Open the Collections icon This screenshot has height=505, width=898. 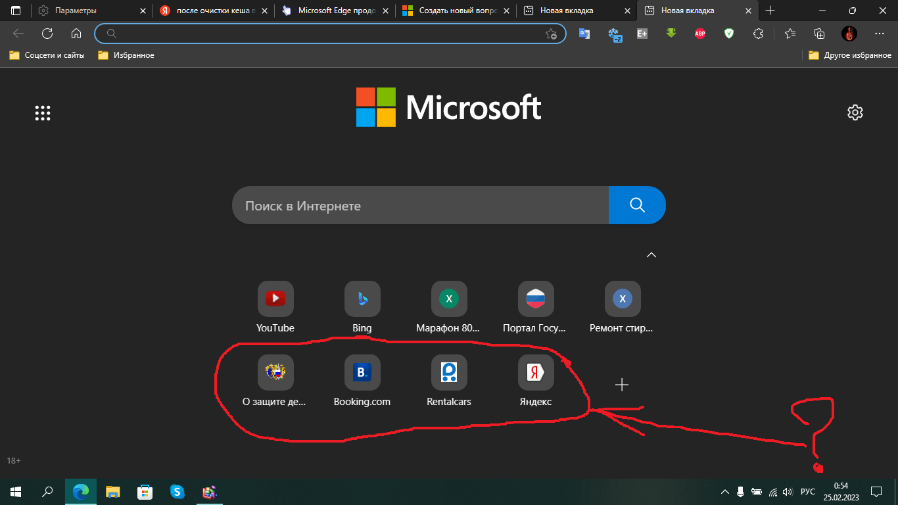819,34
